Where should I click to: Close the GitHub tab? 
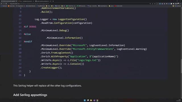[x=50, y=1]
